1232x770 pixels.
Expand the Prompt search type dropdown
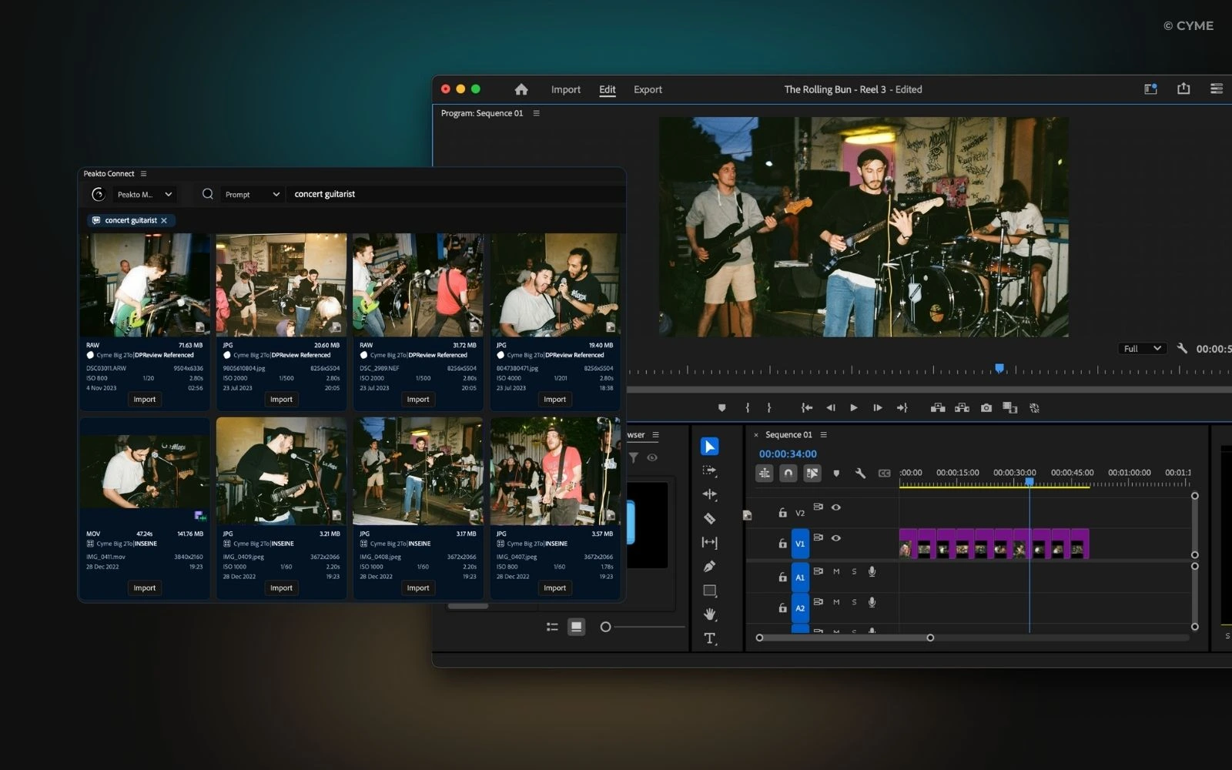[x=252, y=195]
